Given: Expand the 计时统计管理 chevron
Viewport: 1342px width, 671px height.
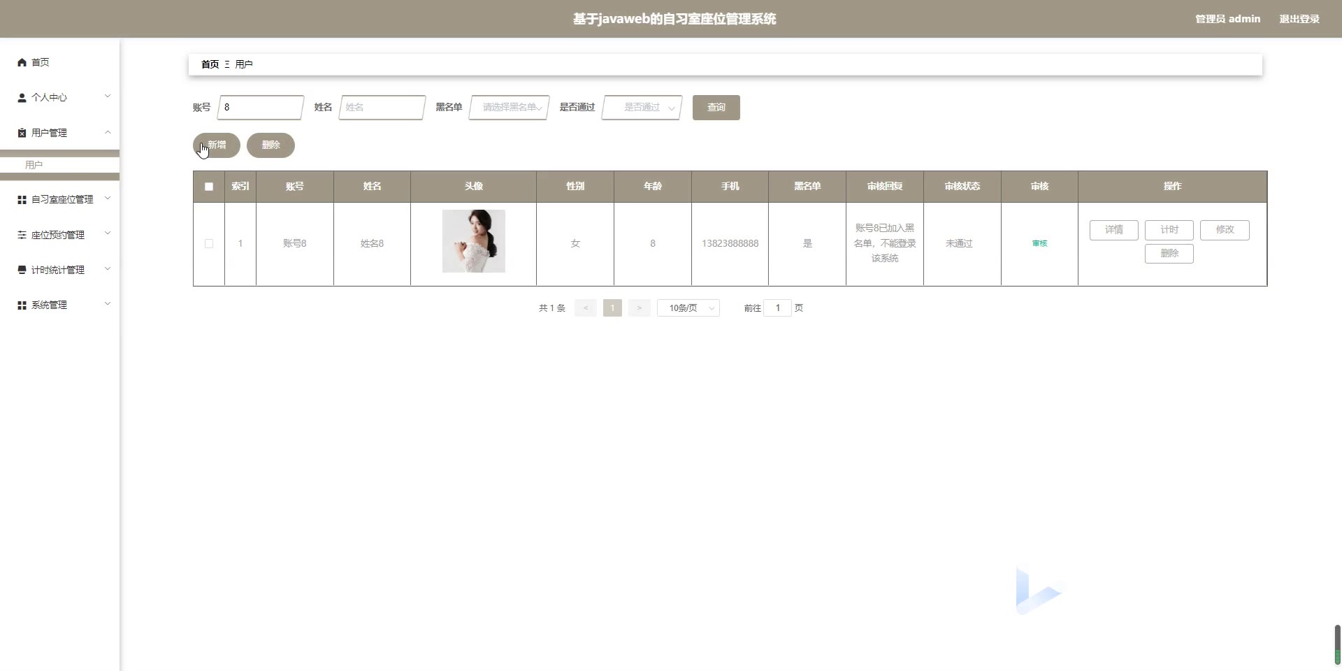Looking at the screenshot, I should pyautogui.click(x=108, y=269).
